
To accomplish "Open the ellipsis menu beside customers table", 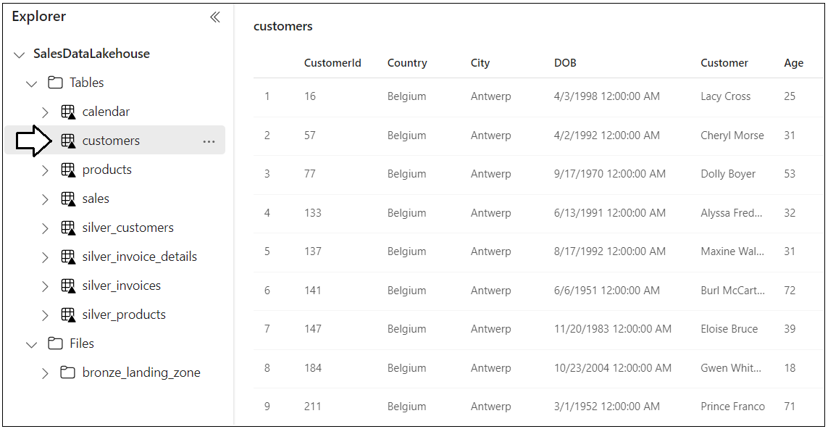I will click(x=209, y=141).
